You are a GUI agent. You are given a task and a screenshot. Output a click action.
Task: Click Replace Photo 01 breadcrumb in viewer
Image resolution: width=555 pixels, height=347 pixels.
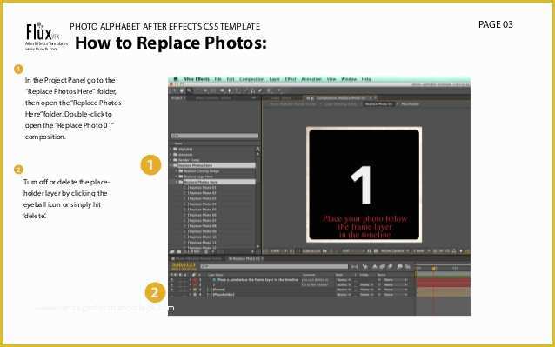pyautogui.click(x=378, y=104)
